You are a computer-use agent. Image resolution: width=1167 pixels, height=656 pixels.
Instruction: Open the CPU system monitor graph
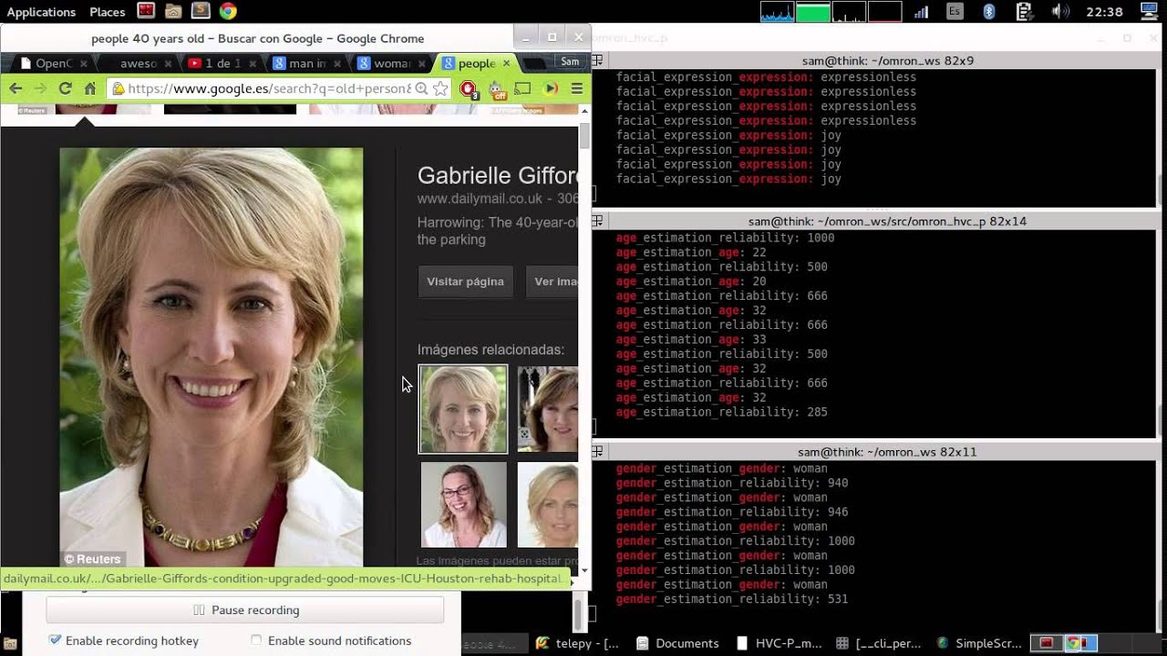pyautogui.click(x=778, y=11)
